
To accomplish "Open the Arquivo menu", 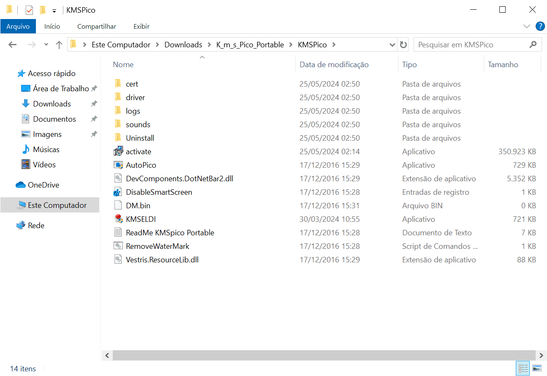I will click(18, 26).
